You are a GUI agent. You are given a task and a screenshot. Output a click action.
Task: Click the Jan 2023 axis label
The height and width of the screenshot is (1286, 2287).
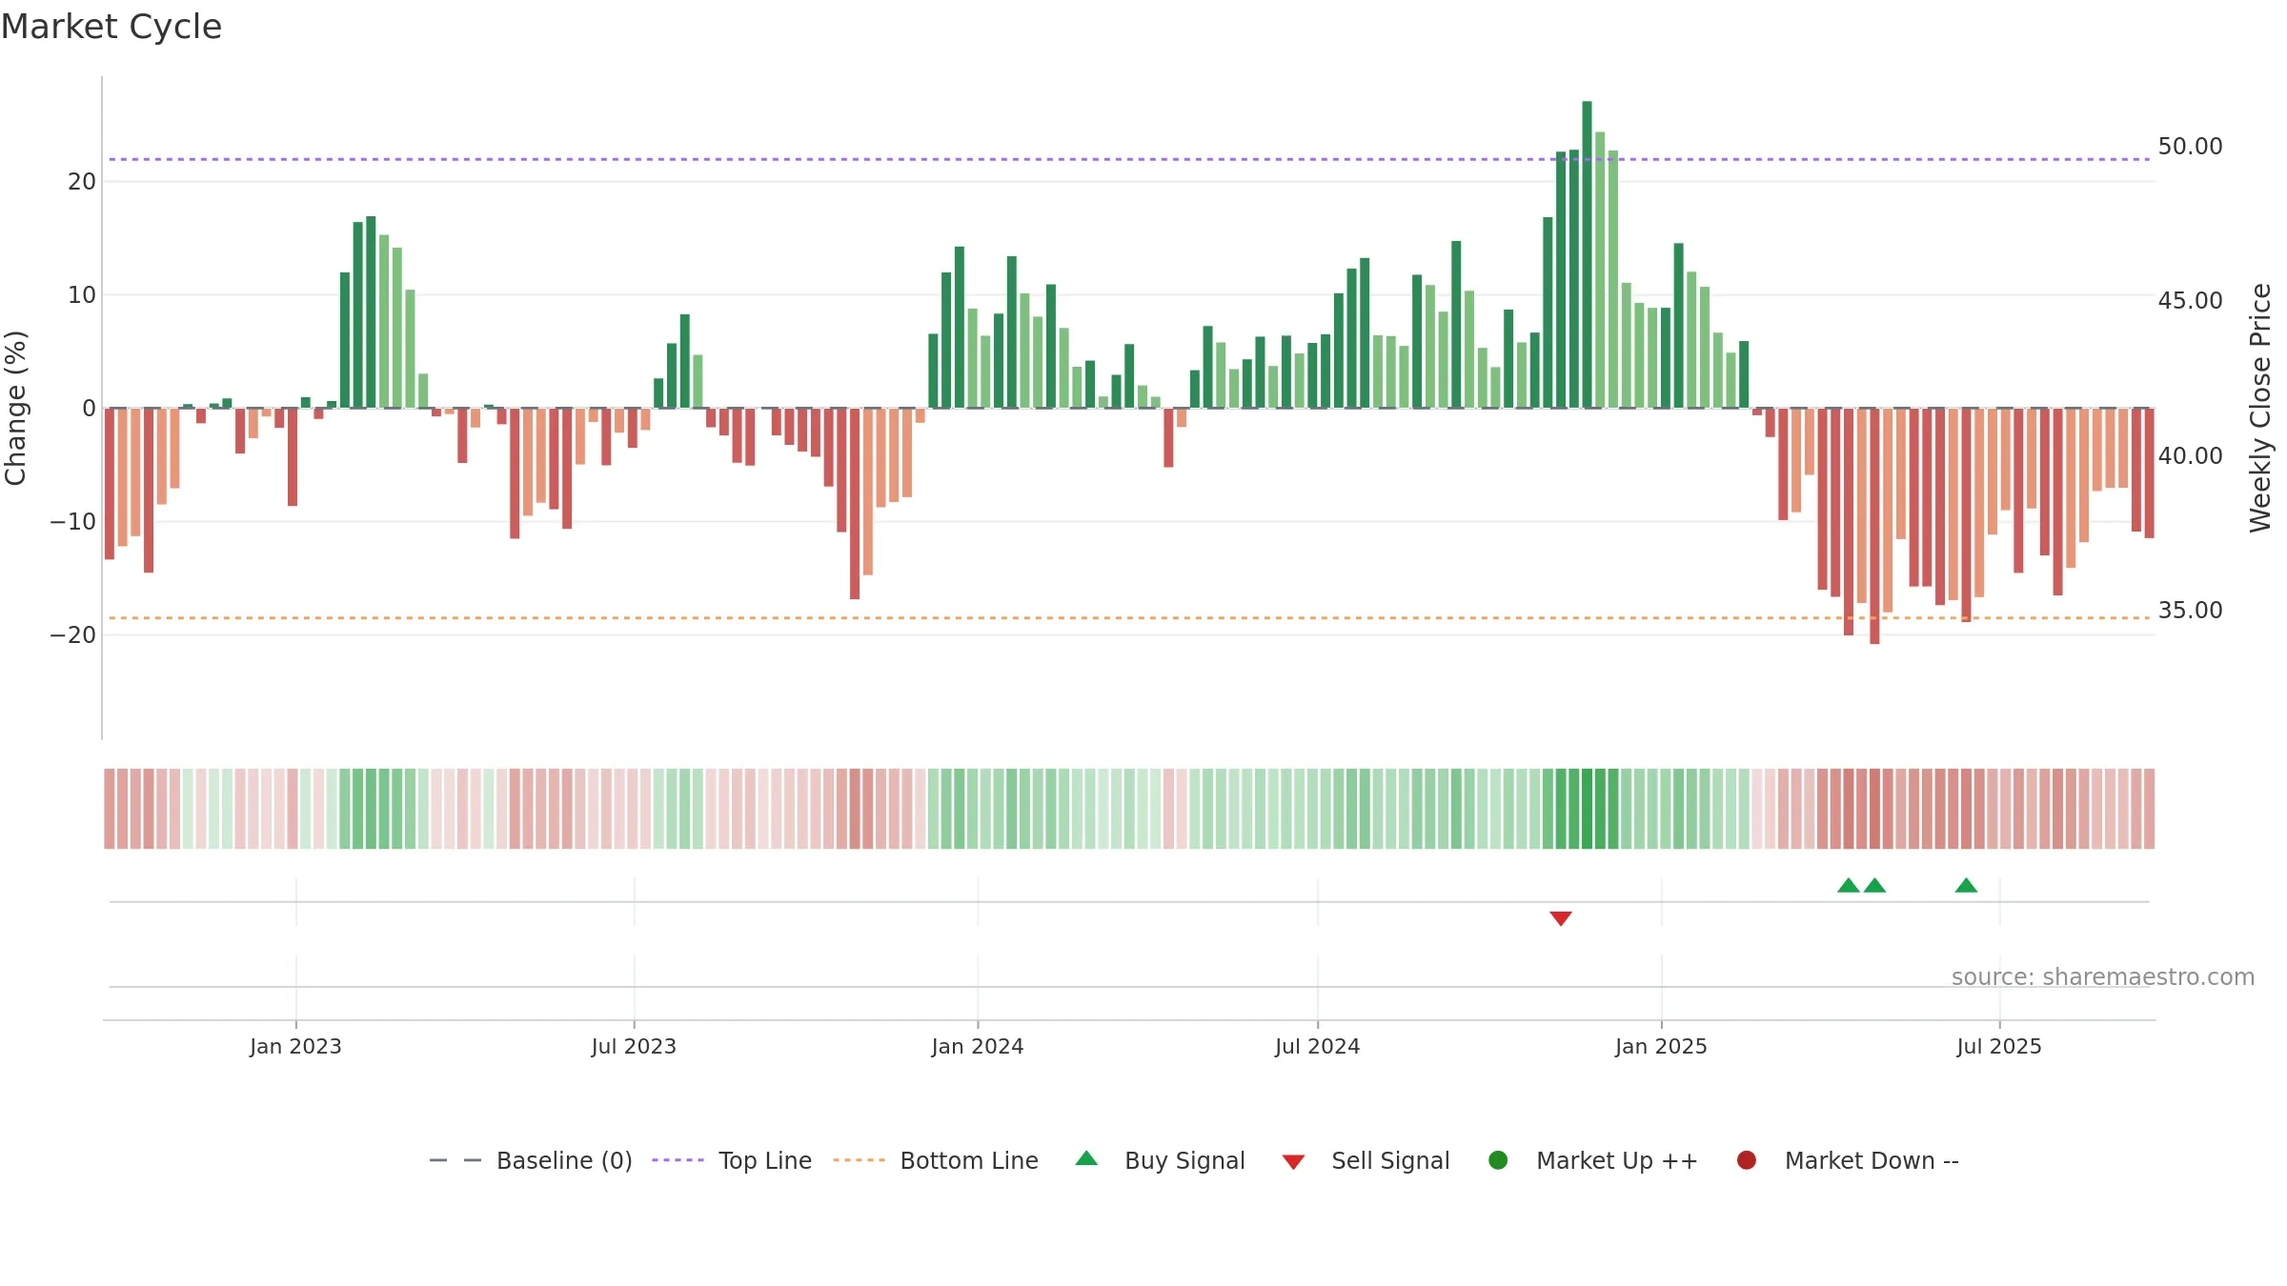[x=295, y=1047]
